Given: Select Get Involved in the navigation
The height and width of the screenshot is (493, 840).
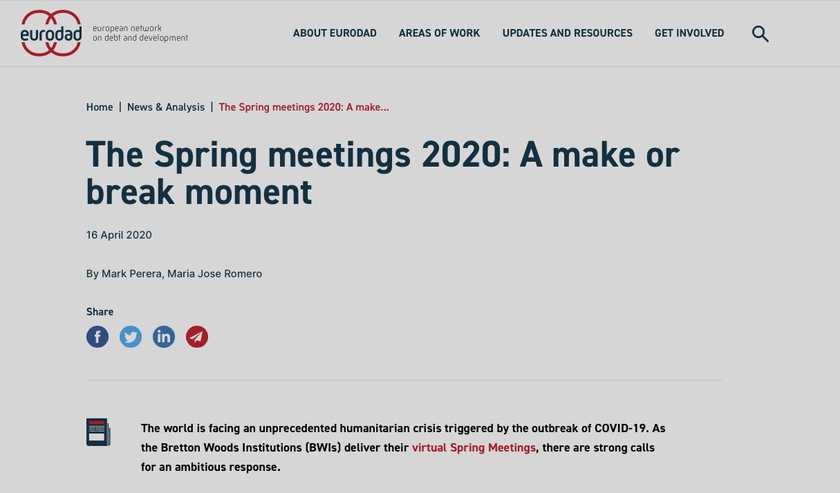Looking at the screenshot, I should coord(689,33).
